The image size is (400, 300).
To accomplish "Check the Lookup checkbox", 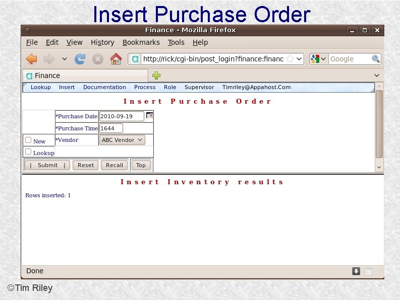I will [28, 152].
